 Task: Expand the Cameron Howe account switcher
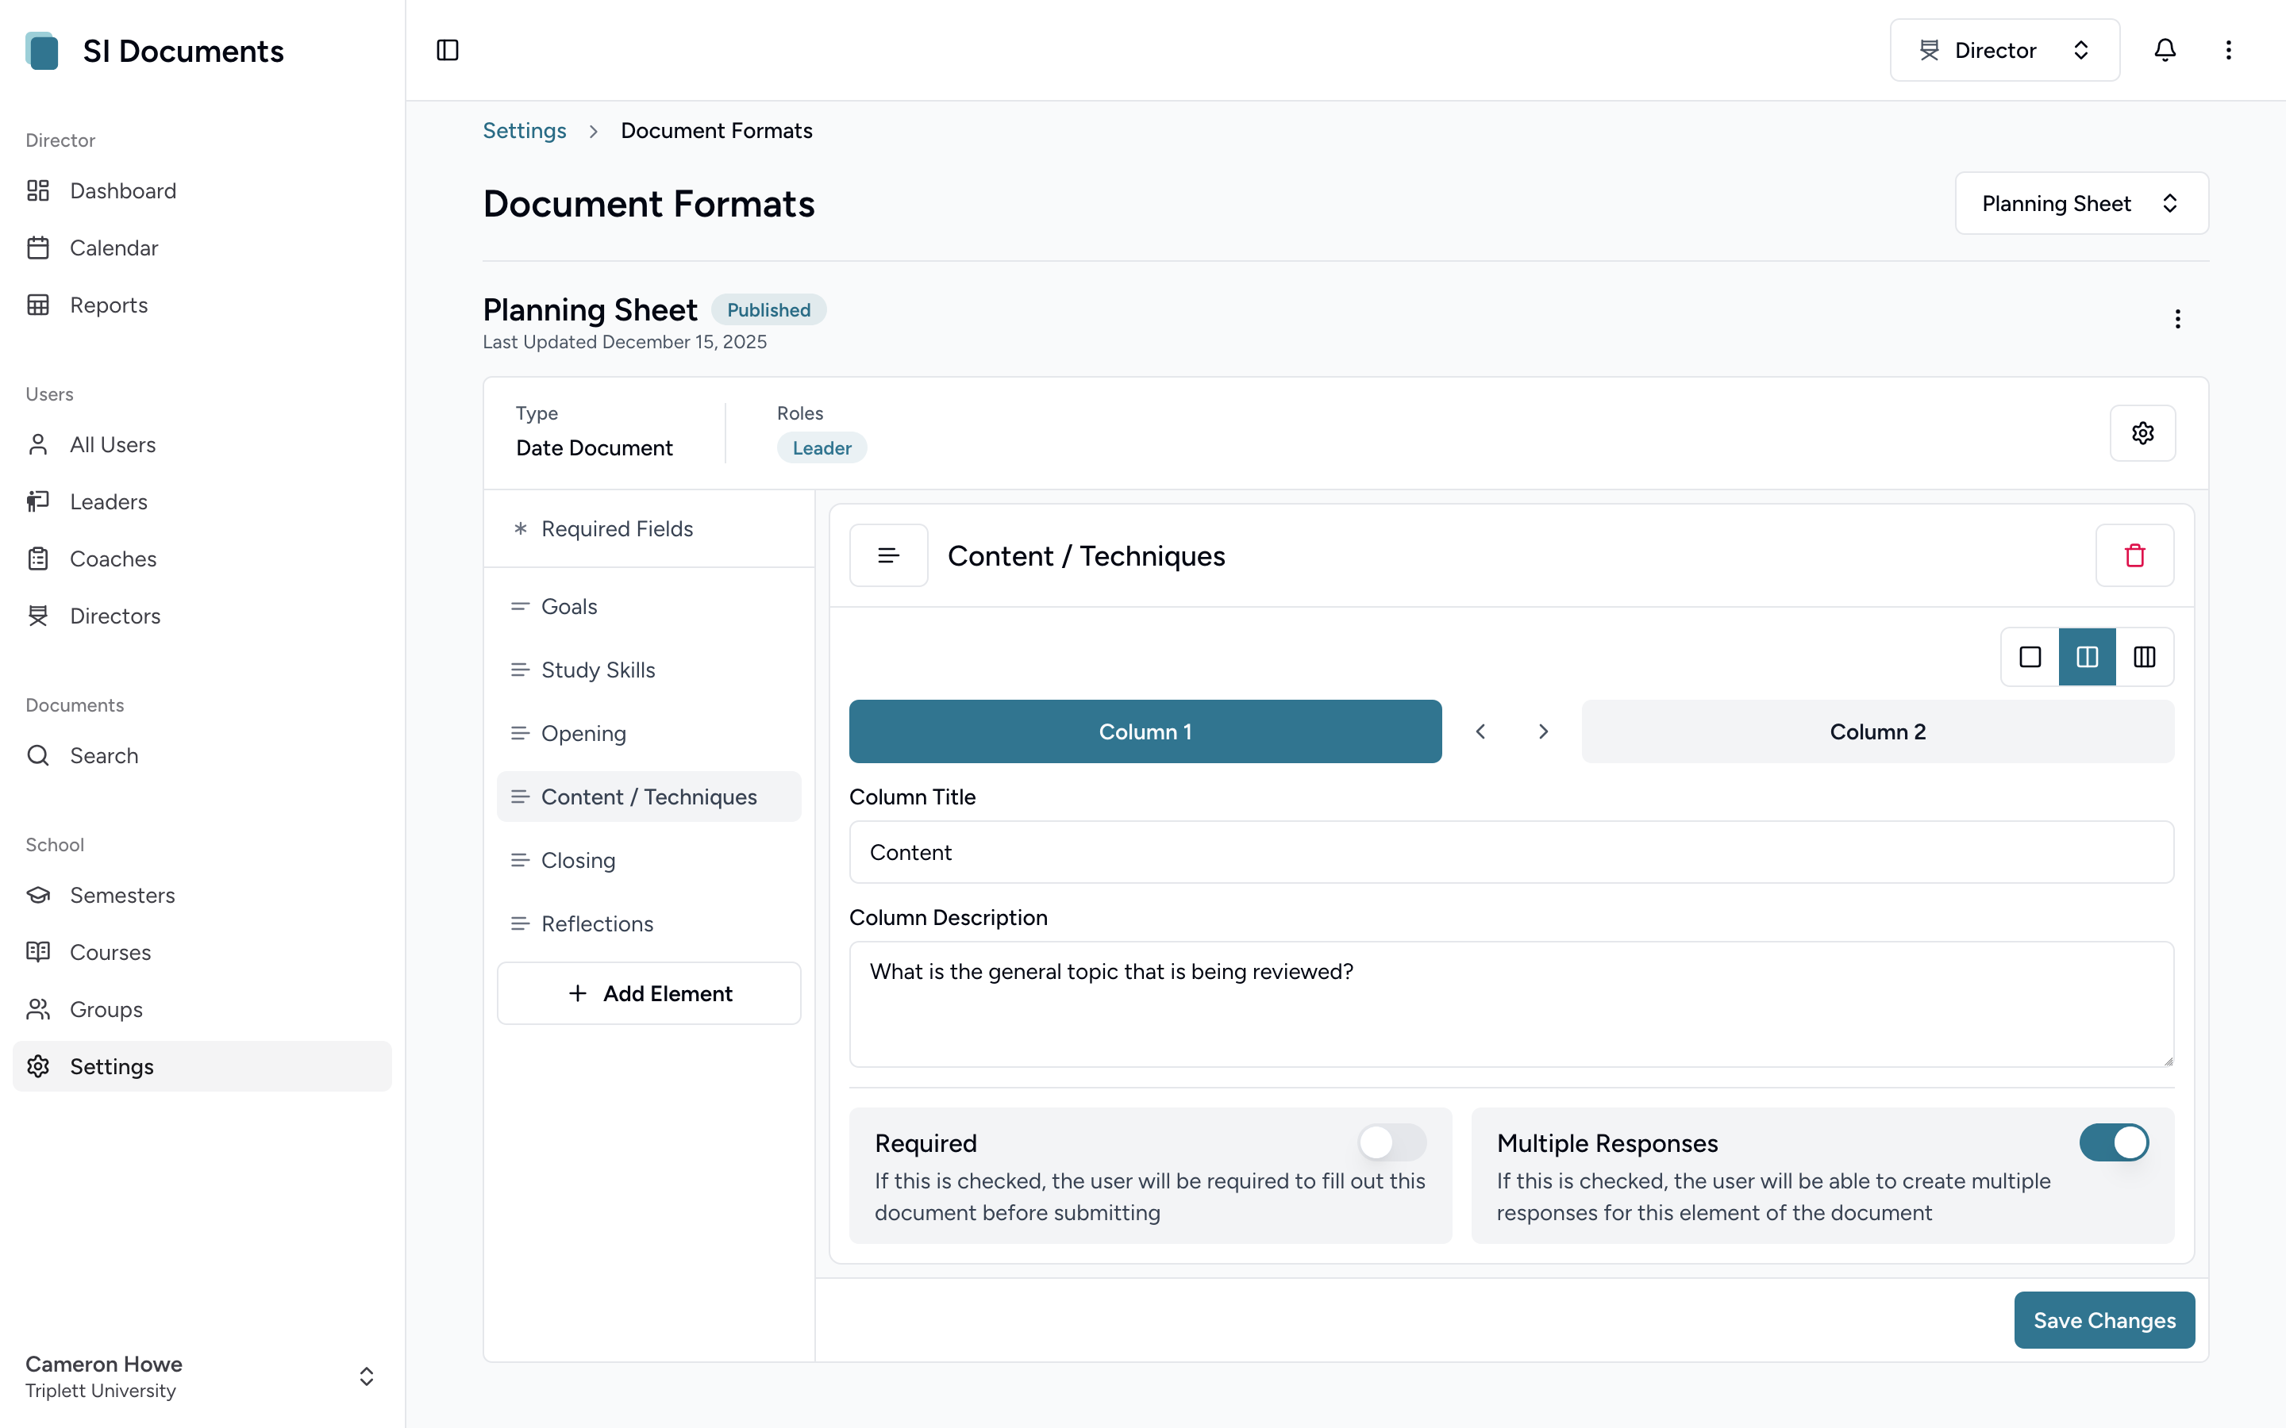click(x=367, y=1376)
